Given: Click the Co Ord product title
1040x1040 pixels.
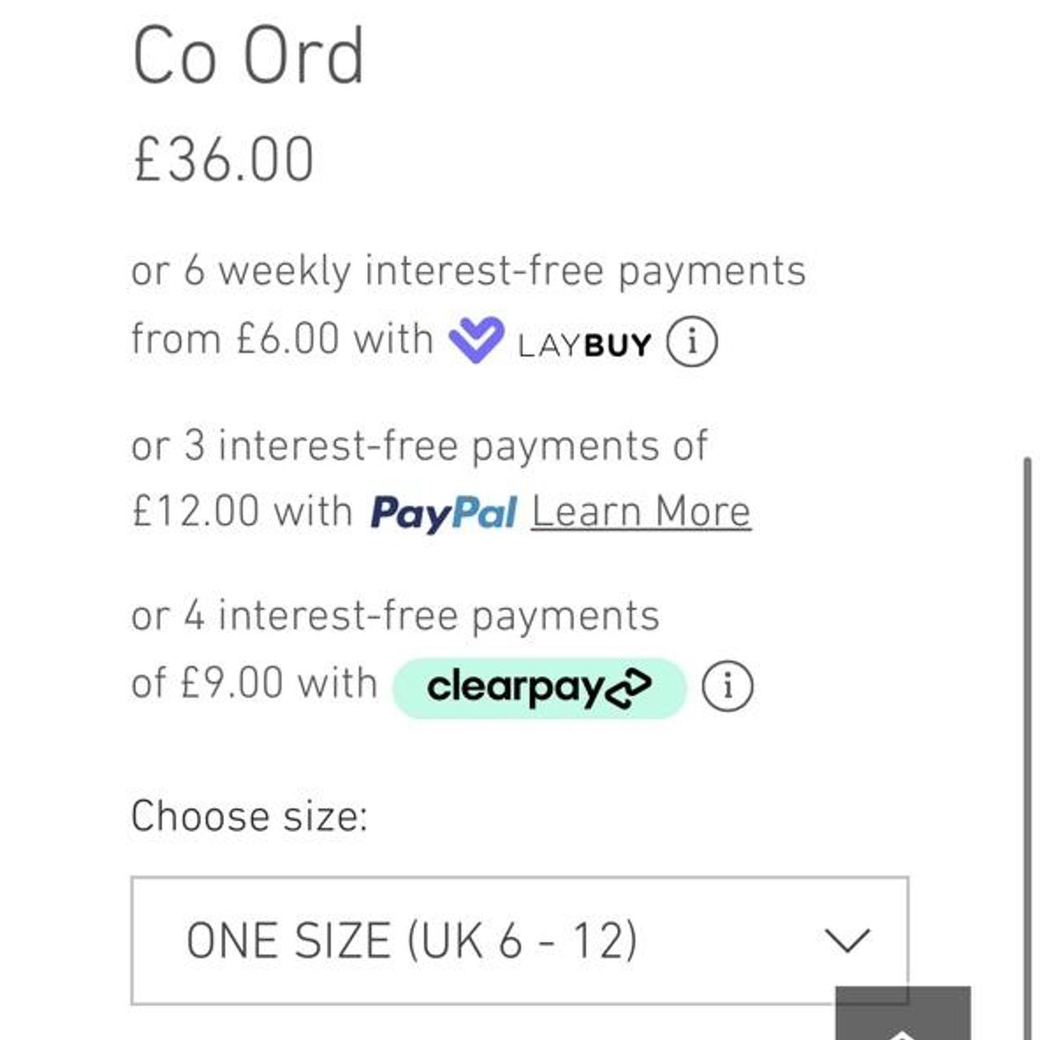Looking at the screenshot, I should 248,55.
